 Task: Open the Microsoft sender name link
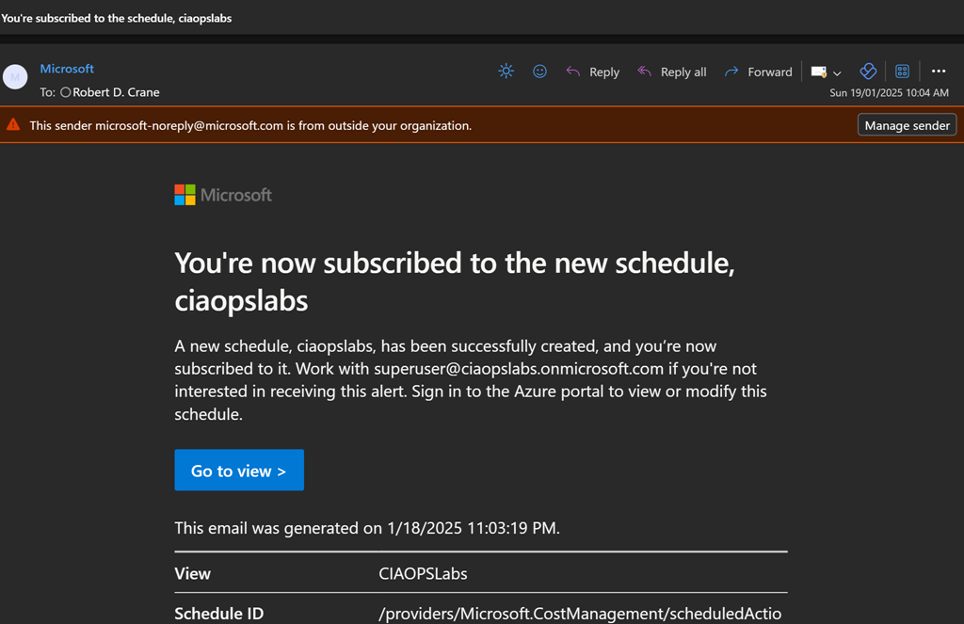coord(67,69)
